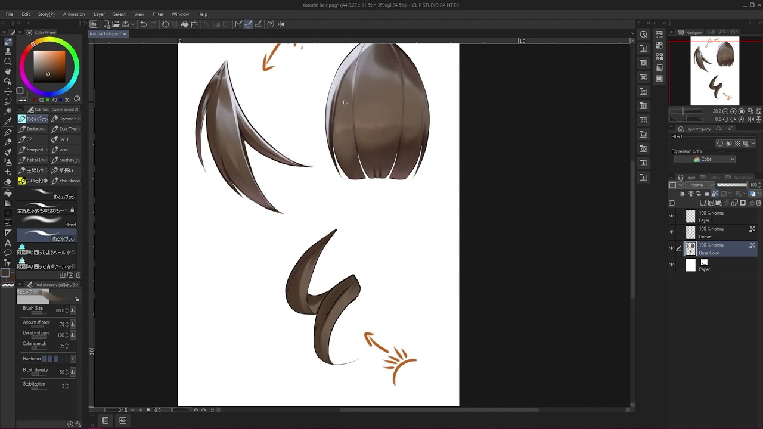The height and width of the screenshot is (429, 763).
Task: Select the Move layer tool
Action: [8, 91]
